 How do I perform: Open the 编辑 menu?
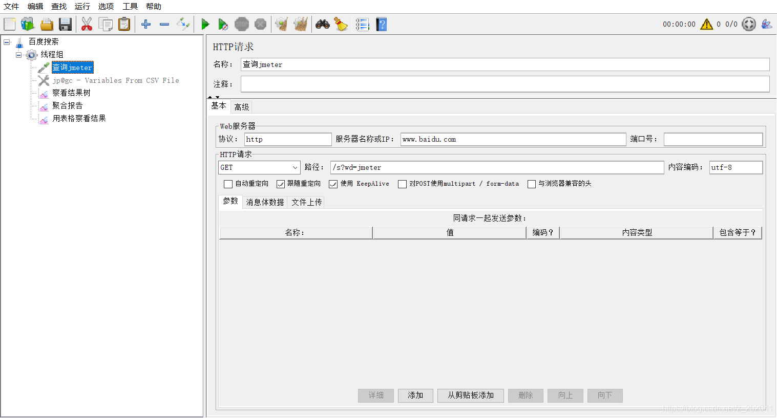point(35,6)
